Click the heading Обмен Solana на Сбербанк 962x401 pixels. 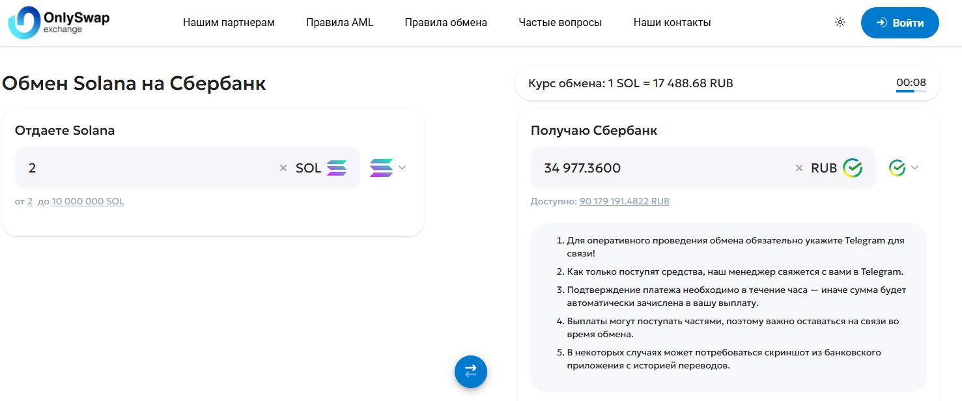pos(134,83)
